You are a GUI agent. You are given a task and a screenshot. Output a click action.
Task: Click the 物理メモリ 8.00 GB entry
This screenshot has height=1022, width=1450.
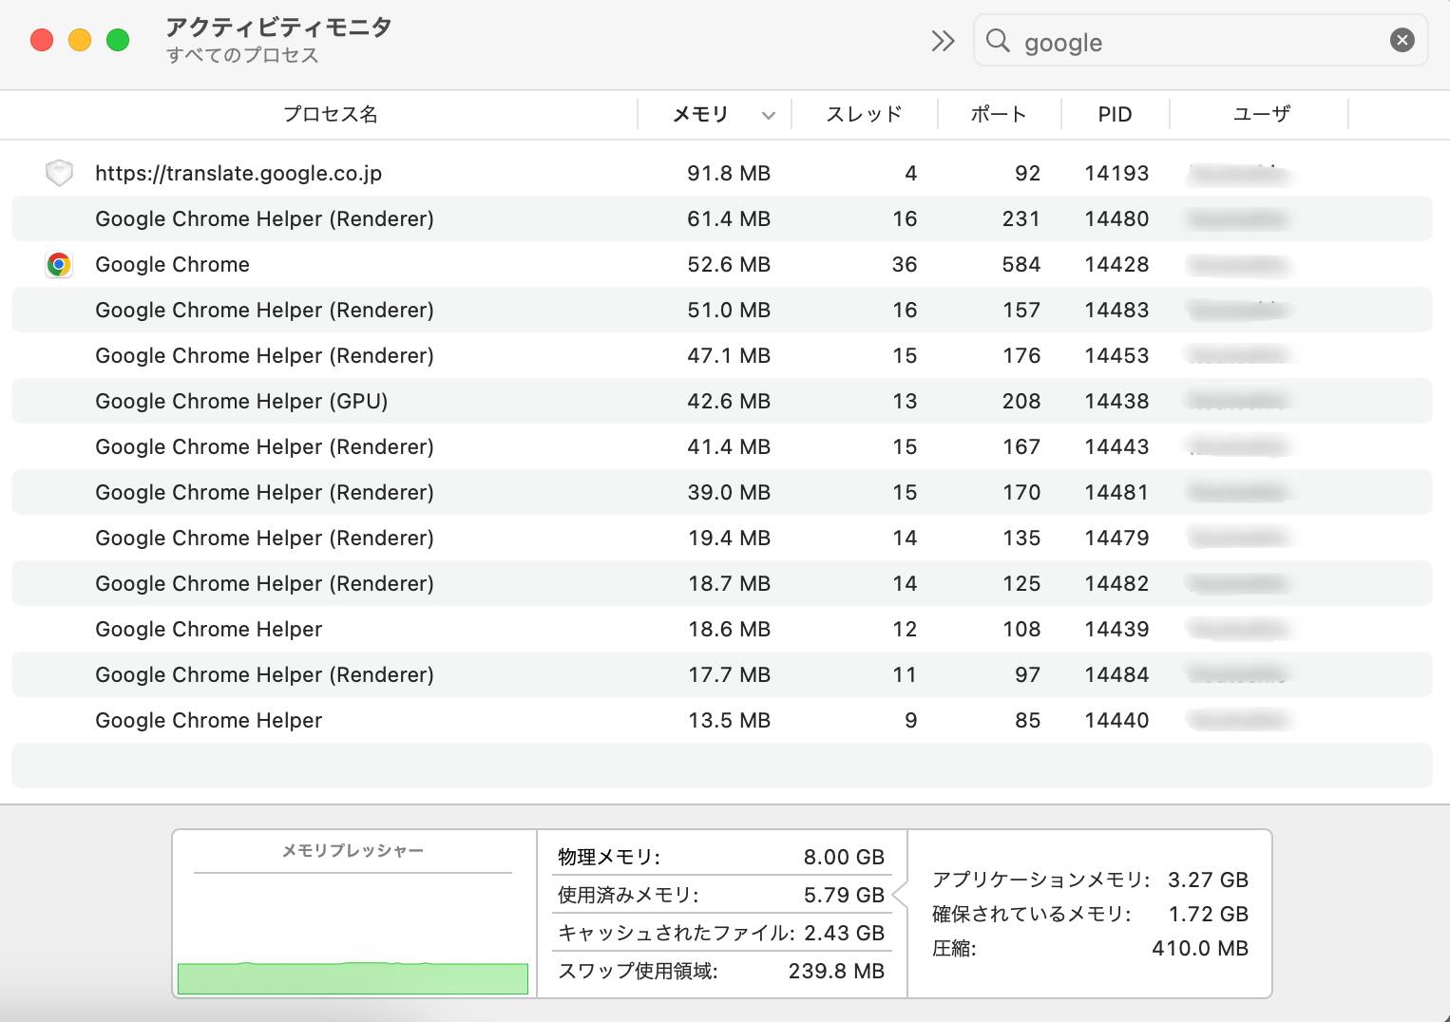pos(721,857)
